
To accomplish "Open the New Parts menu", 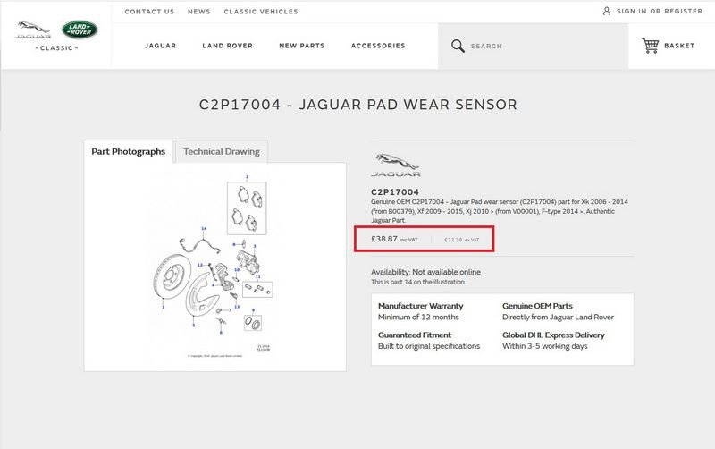I will coord(302,46).
